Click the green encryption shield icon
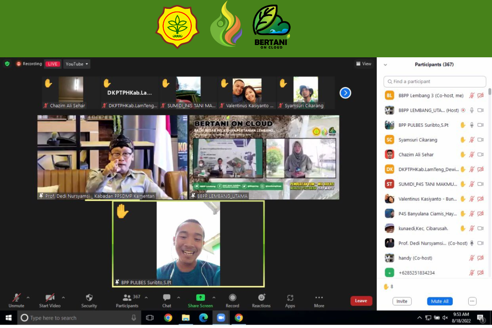Viewport: 492px width, 328px height. pos(7,64)
